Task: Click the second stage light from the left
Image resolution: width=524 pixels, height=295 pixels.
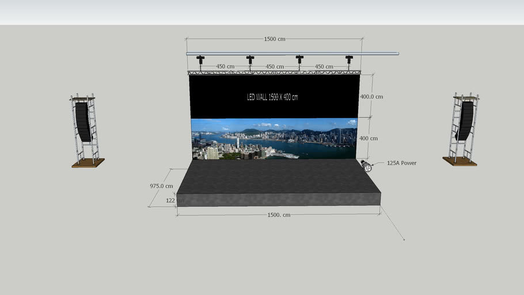Action: 250,59
